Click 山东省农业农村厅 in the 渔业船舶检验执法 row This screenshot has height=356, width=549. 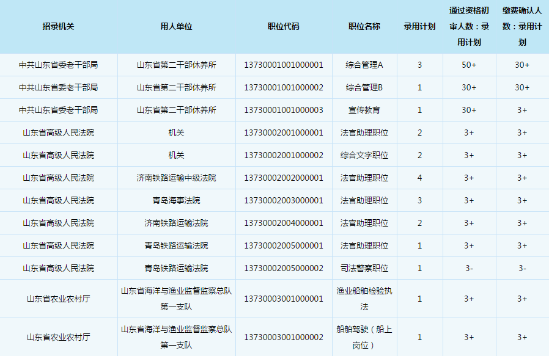[58, 299]
